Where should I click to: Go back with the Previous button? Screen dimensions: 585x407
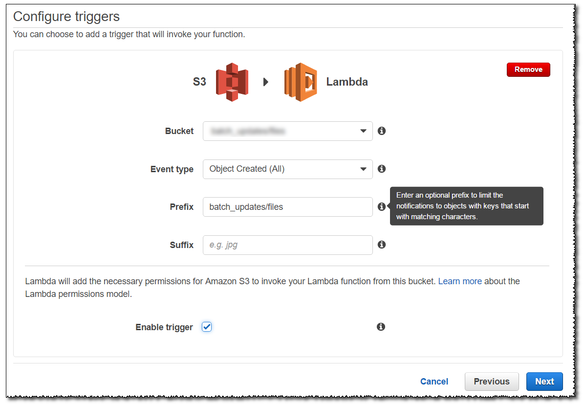492,381
